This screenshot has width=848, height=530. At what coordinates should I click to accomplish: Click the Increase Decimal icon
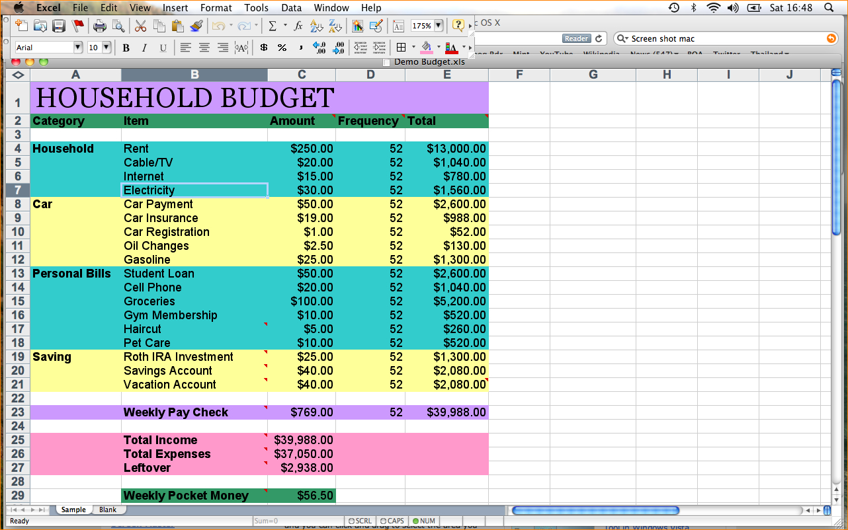(x=319, y=47)
